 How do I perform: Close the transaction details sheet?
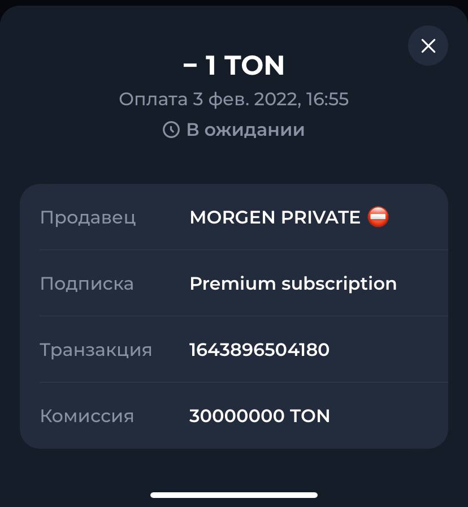click(x=428, y=46)
